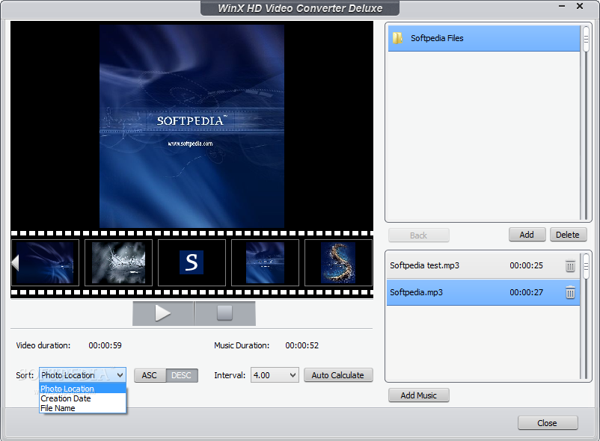Select the Softpedia.mp3 music row

pos(483,292)
